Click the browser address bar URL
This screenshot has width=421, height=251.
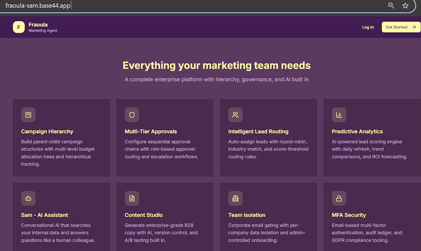pyautogui.click(x=38, y=5)
